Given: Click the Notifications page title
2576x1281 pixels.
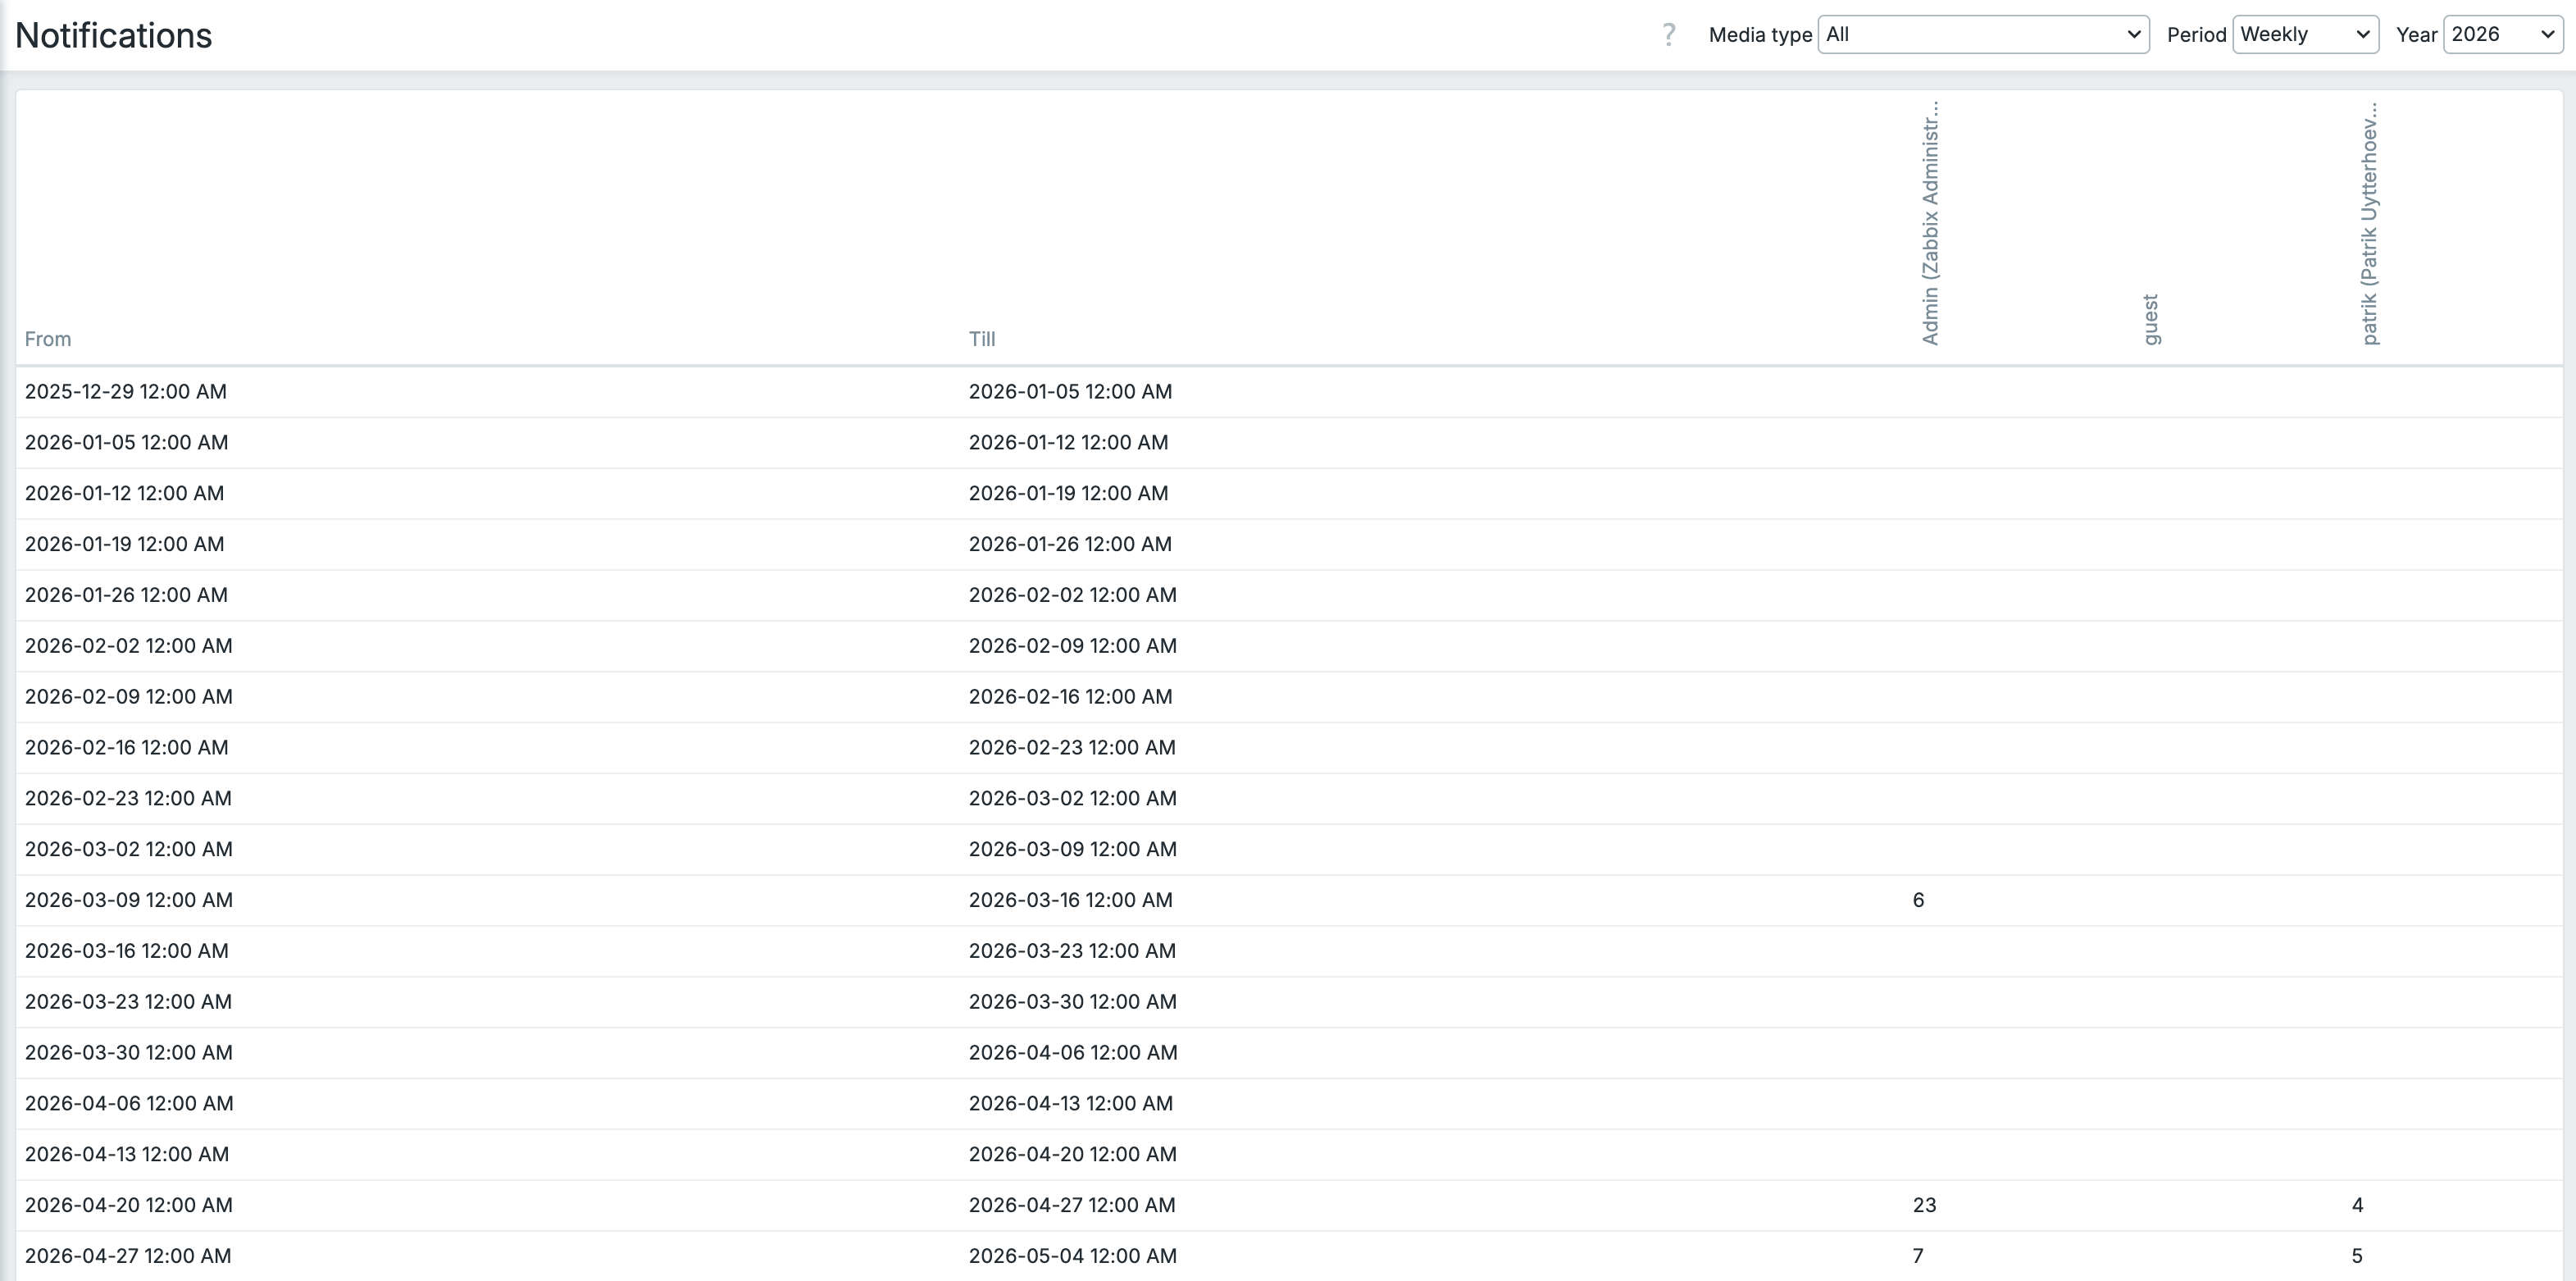Looking at the screenshot, I should pyautogui.click(x=114, y=35).
